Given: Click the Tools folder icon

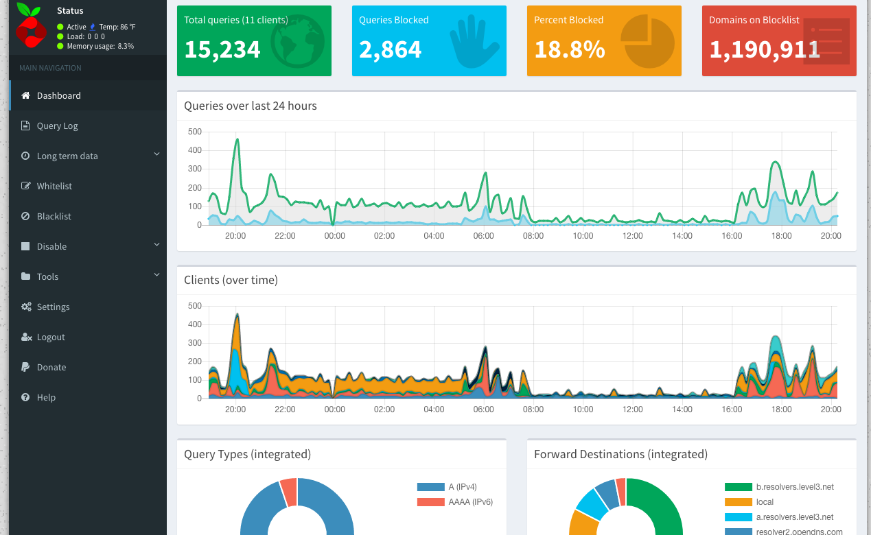Looking at the screenshot, I should pyautogui.click(x=26, y=276).
